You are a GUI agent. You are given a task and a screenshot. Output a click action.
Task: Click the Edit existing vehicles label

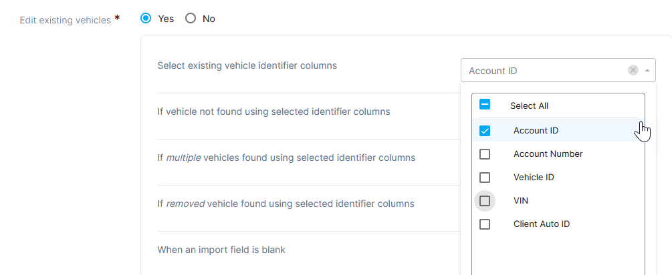(x=66, y=20)
